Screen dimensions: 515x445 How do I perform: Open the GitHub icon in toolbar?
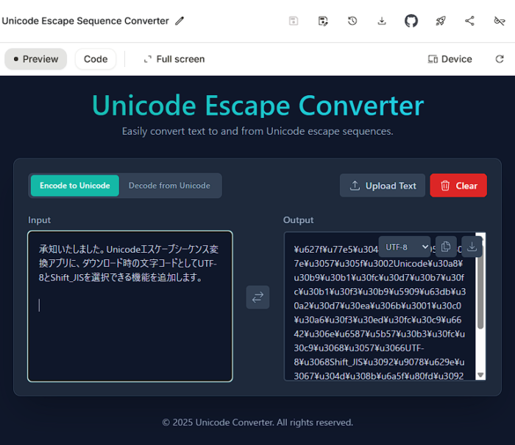(411, 21)
